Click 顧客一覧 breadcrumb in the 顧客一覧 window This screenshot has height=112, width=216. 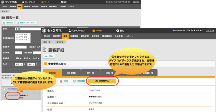click(x=5, y=11)
